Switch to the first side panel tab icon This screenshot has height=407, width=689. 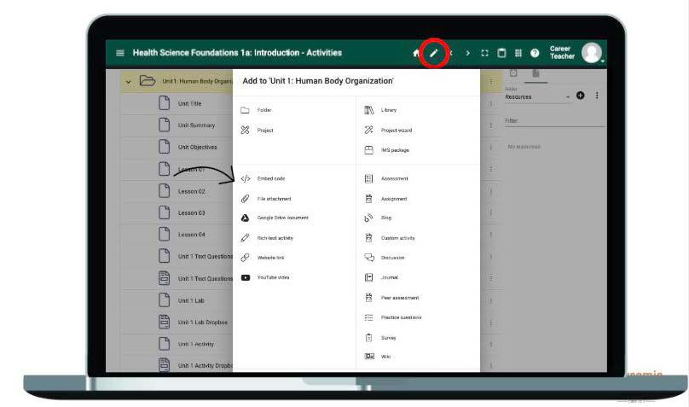pyautogui.click(x=513, y=73)
